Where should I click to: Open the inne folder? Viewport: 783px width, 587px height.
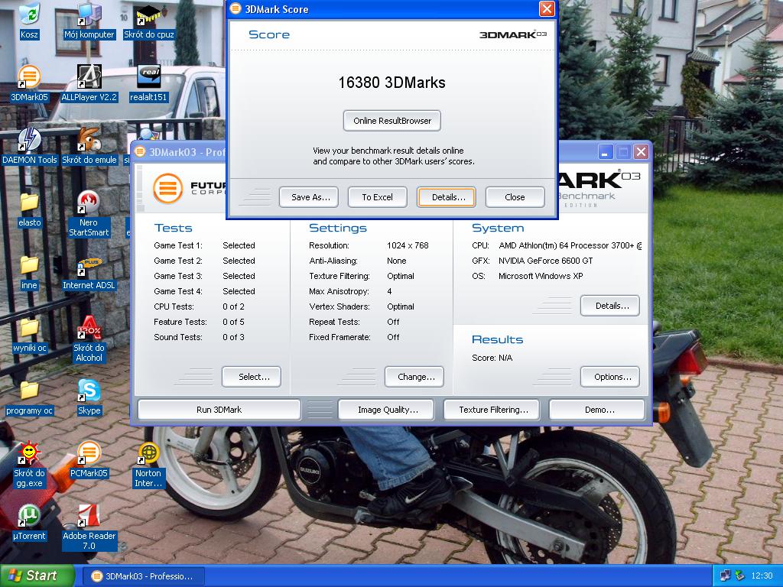(x=29, y=272)
